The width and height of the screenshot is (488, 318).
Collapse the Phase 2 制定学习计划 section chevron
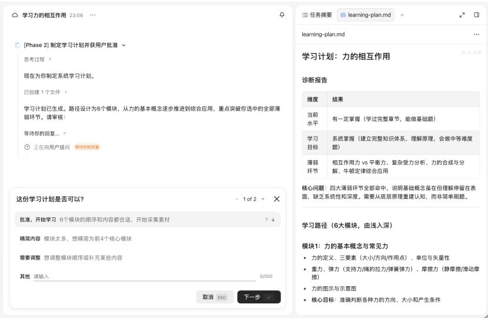tap(123, 45)
